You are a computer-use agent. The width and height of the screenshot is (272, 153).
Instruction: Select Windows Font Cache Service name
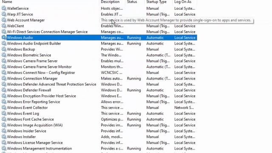tap(30, 119)
